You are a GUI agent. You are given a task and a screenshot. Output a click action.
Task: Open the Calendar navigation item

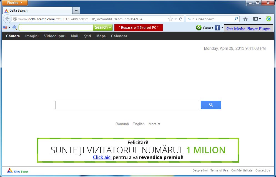point(119,36)
